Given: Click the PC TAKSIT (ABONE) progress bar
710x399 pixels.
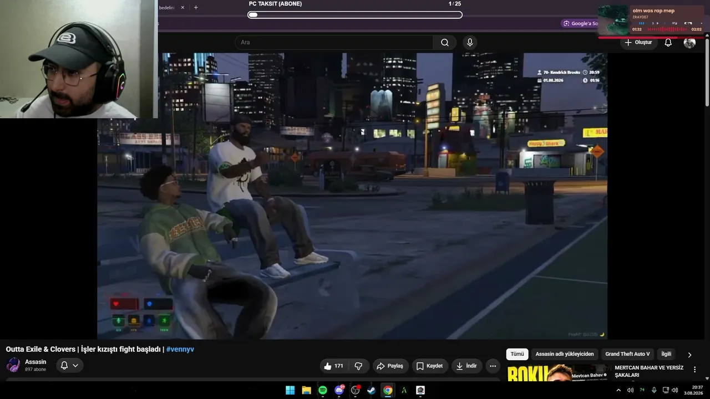Looking at the screenshot, I should [355, 15].
